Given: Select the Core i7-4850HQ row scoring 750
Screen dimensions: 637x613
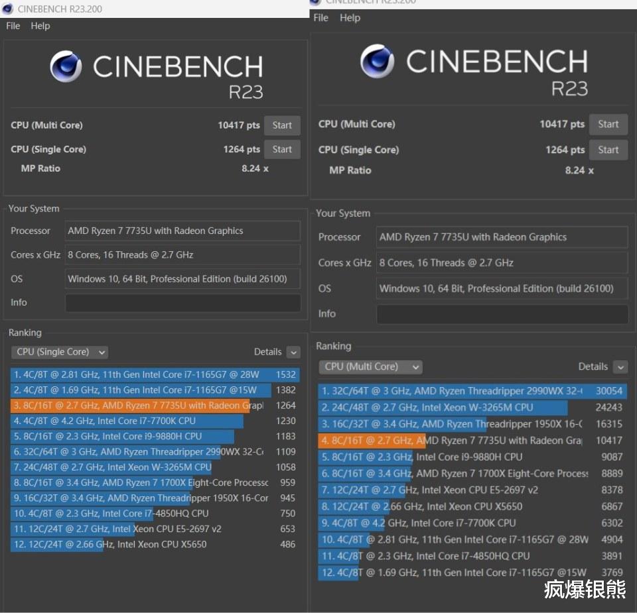Looking at the screenshot, I should coord(155,513).
